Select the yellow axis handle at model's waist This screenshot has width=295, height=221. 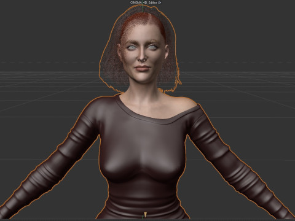click(145, 215)
